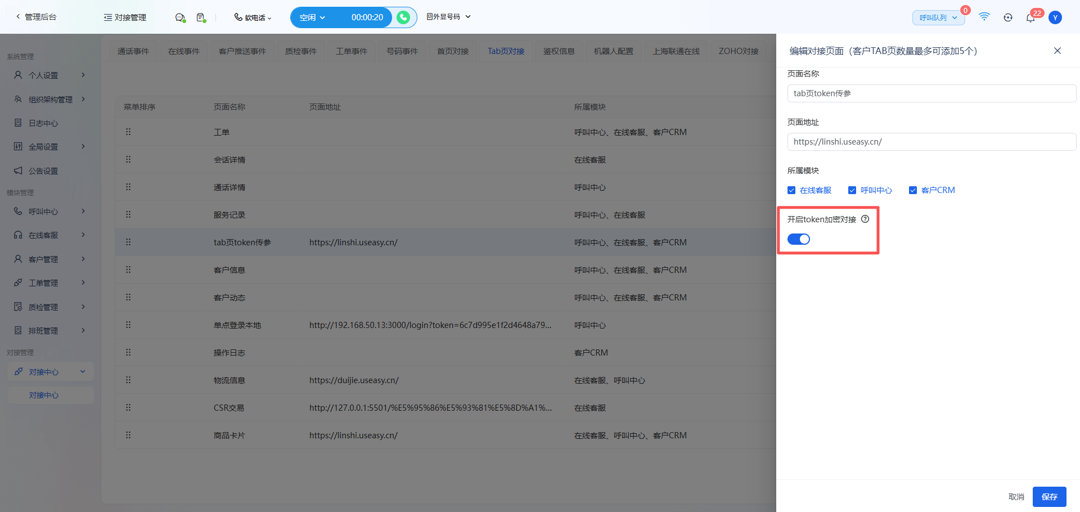The height and width of the screenshot is (512, 1080).
Task: Click the drag handle of 客户动态 row
Action: (x=128, y=297)
